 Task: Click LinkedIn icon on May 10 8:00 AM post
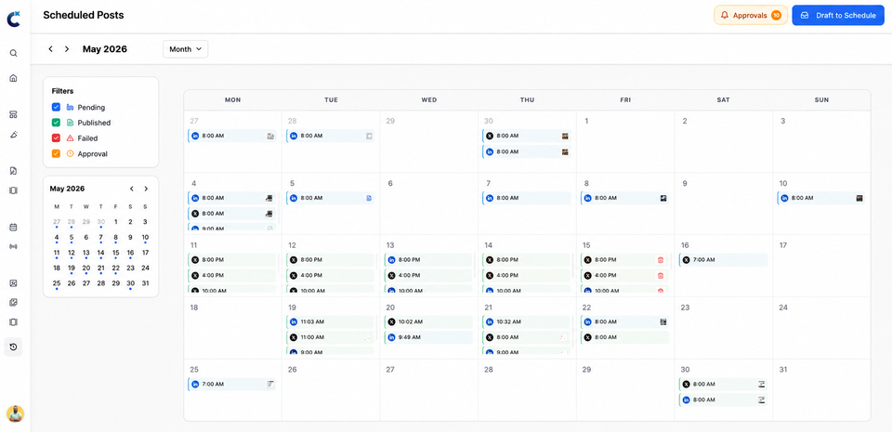pos(784,199)
